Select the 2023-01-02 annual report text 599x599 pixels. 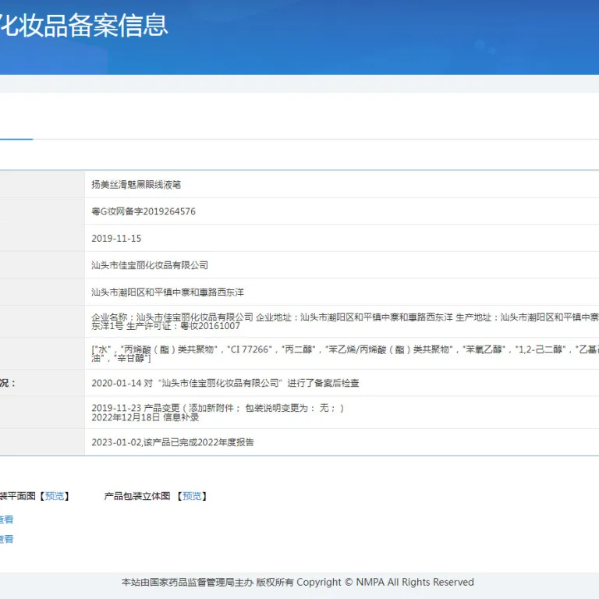coord(172,442)
